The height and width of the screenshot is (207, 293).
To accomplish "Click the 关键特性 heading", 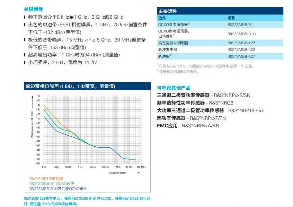I will click(x=34, y=9).
